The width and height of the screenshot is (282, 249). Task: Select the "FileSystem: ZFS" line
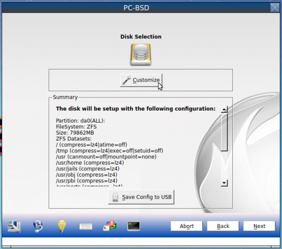pyautogui.click(x=76, y=127)
